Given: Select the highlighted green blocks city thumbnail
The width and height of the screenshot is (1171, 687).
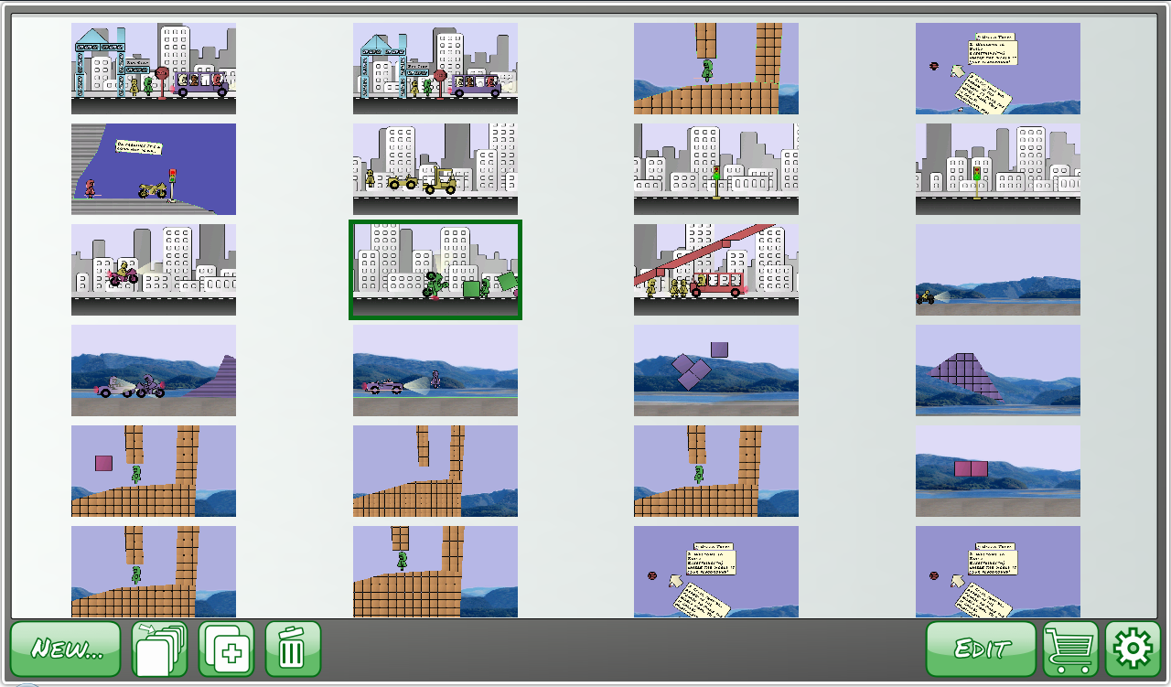Looking at the screenshot, I should [x=435, y=270].
